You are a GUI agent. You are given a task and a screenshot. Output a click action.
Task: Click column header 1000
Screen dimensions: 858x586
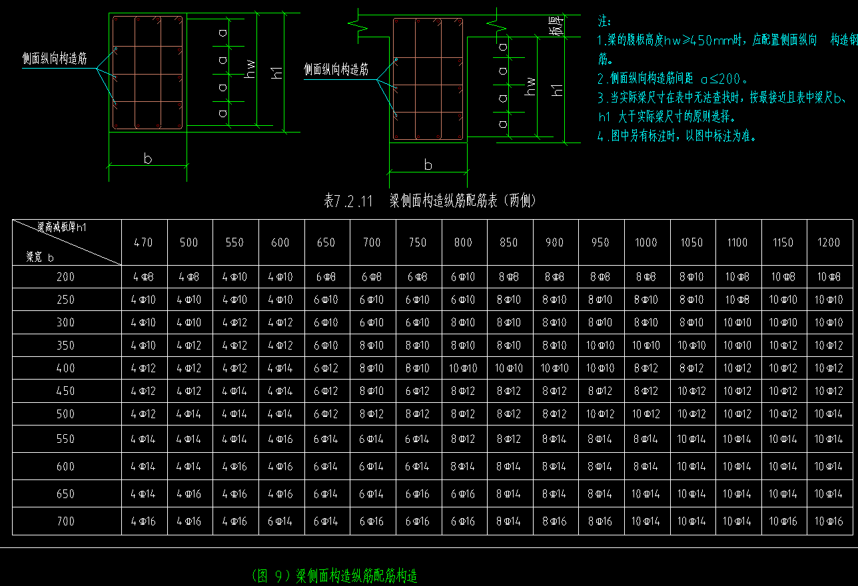[x=646, y=242]
